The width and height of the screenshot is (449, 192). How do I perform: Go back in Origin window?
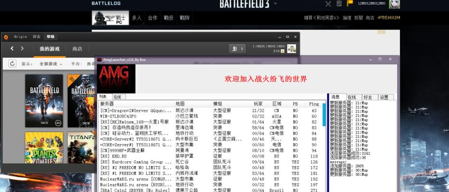click(x=12, y=48)
